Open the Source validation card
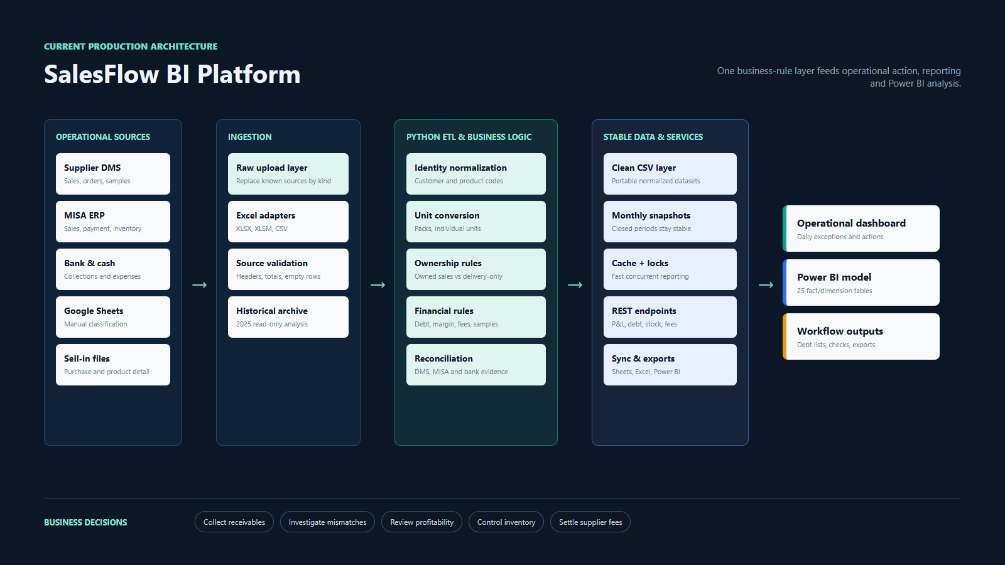The width and height of the screenshot is (1005, 565). pyautogui.click(x=288, y=269)
